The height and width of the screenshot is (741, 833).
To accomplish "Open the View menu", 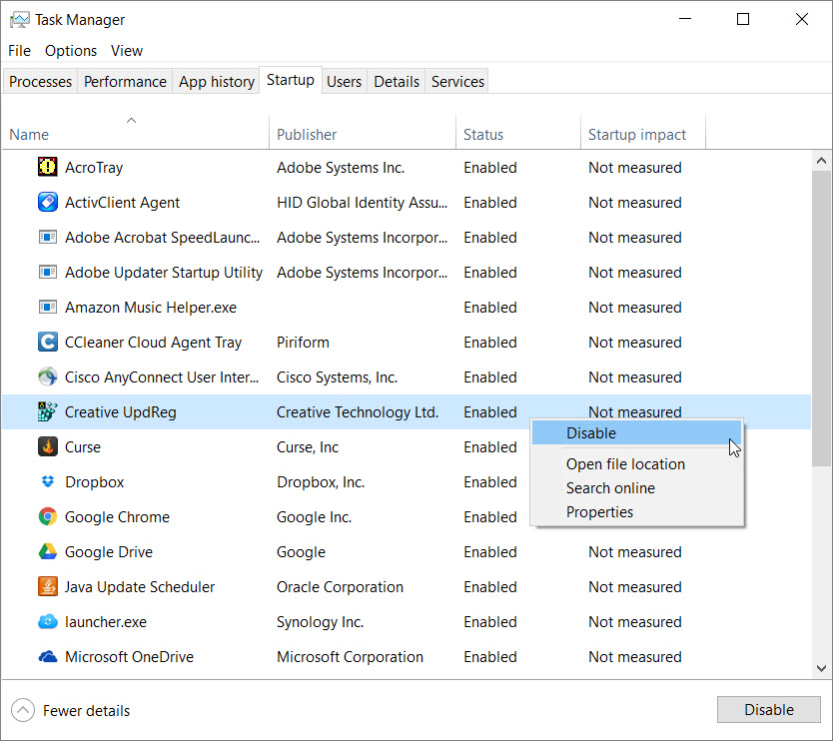I will click(127, 51).
